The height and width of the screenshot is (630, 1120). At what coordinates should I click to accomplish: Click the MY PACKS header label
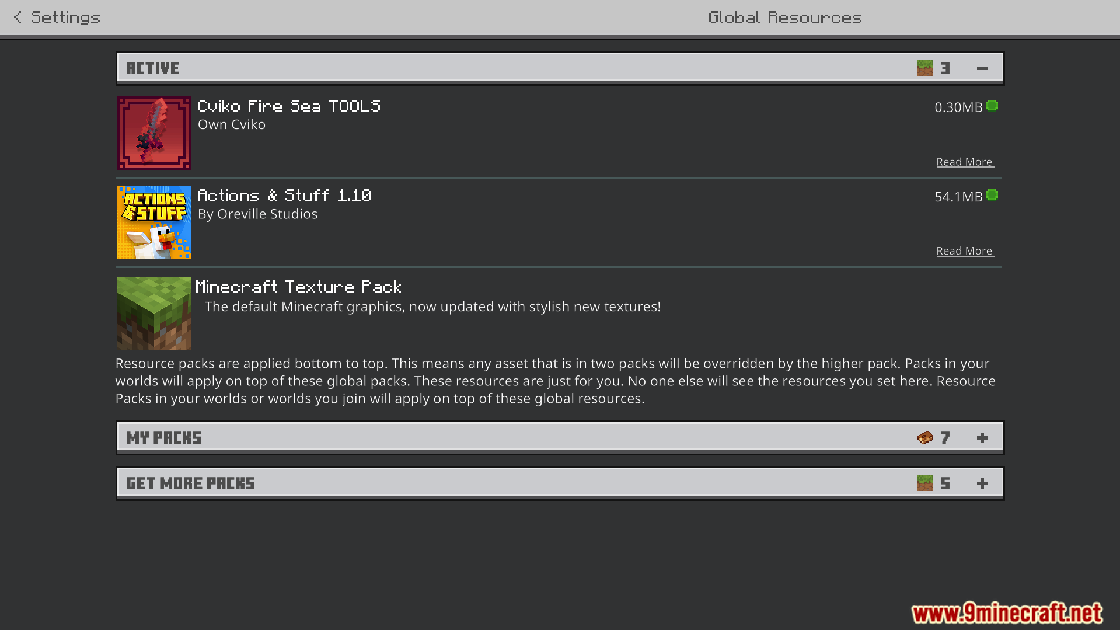164,438
